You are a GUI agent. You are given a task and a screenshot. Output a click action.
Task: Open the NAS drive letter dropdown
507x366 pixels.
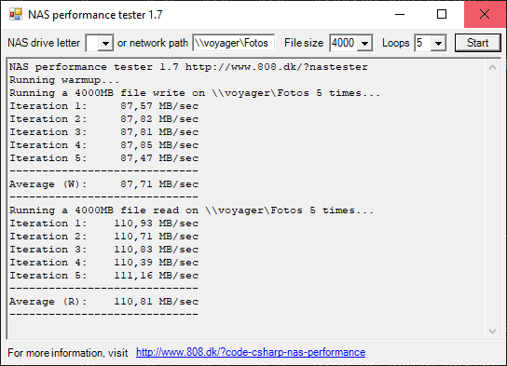(x=105, y=43)
